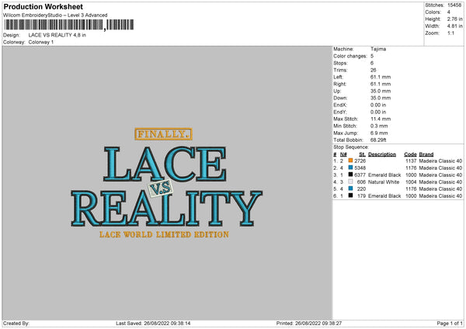Viewport: 466px width, 329px height.
Task: Click the Max Jump value 6.9 mm
Action: pos(379,133)
